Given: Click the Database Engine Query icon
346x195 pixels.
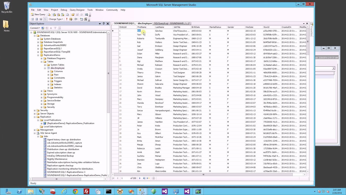Looking at the screenshot, I should point(49,14).
